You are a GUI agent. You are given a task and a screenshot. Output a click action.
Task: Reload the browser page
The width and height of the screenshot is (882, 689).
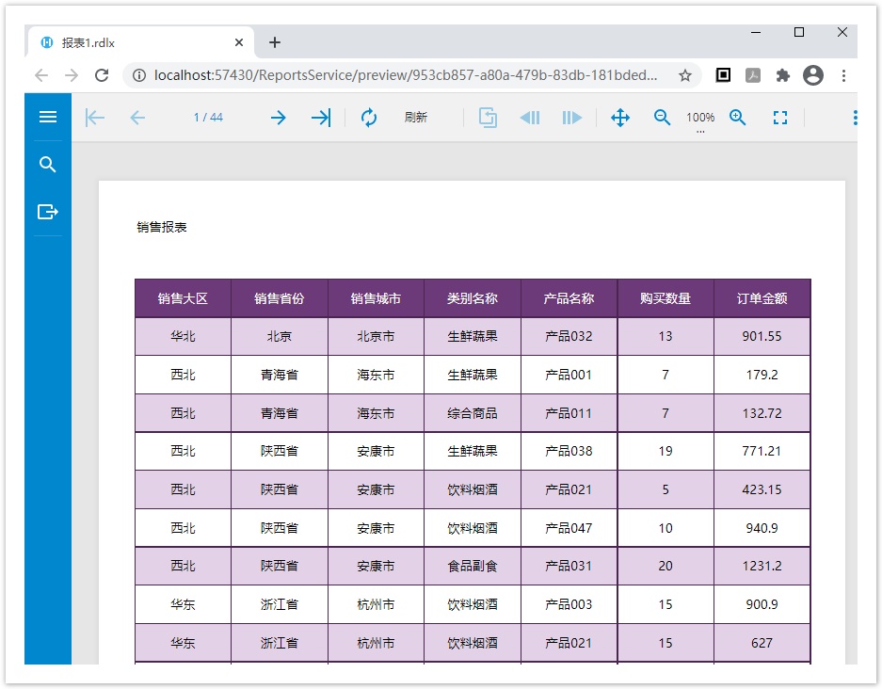[x=102, y=75]
